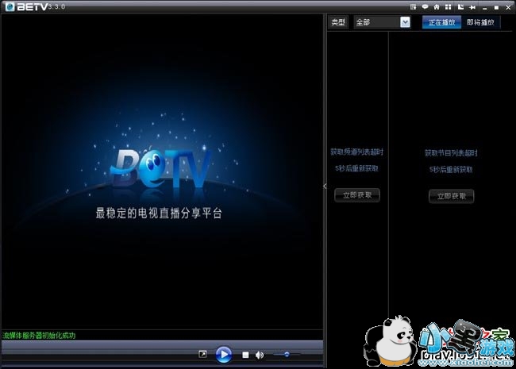Pin the window always on top
Image resolution: width=516 pixels, height=369 pixels.
click(x=472, y=7)
